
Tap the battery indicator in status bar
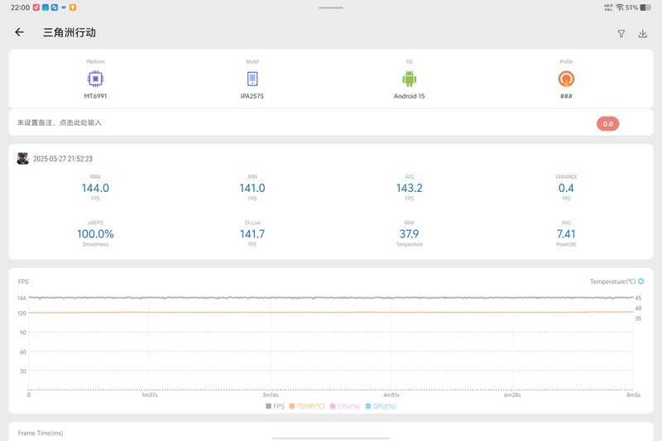point(645,7)
